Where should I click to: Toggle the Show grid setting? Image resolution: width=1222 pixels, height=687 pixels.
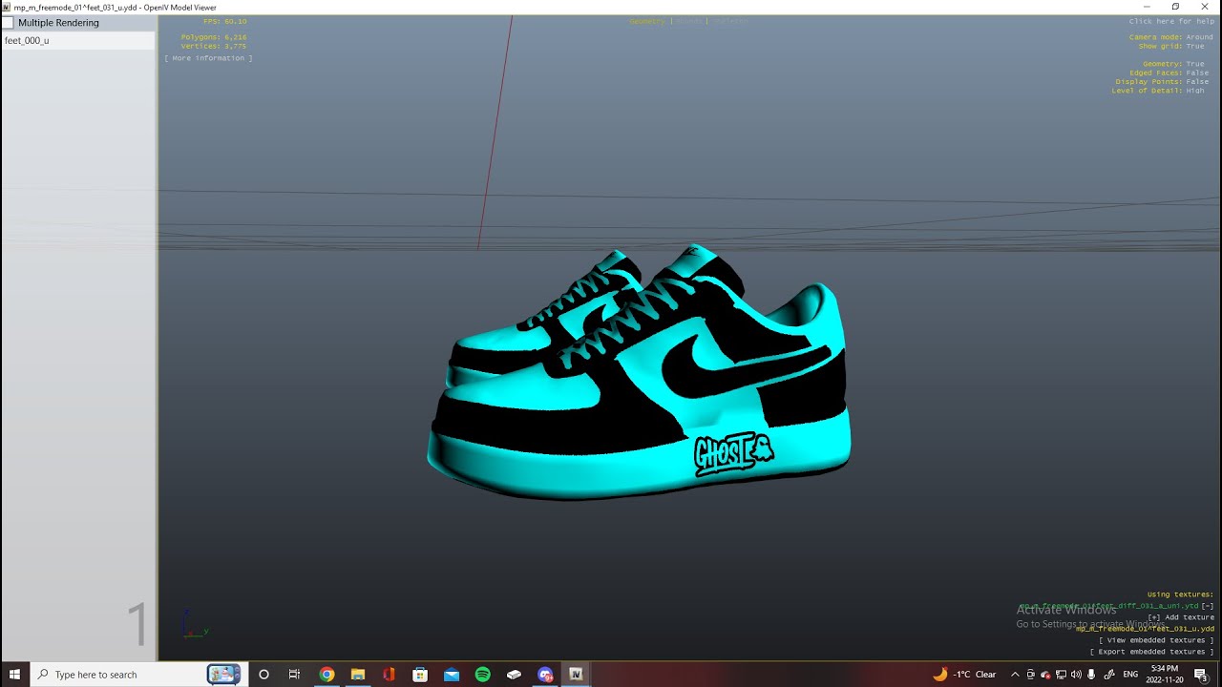(1171, 46)
